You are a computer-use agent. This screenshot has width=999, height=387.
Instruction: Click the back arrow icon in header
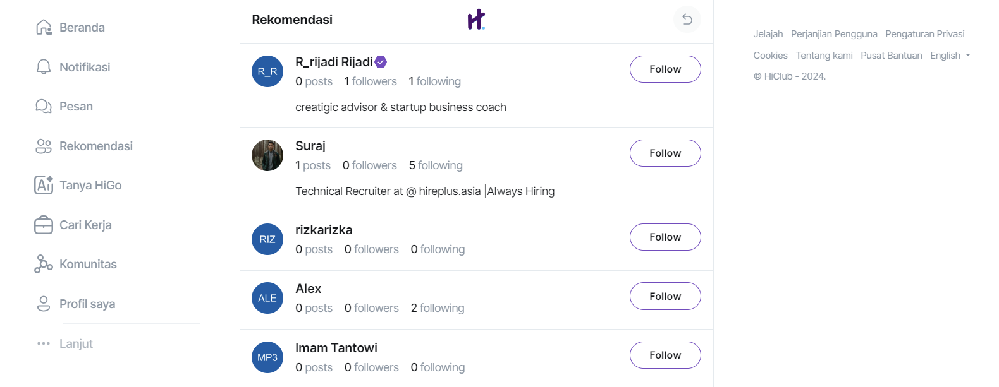[687, 20]
